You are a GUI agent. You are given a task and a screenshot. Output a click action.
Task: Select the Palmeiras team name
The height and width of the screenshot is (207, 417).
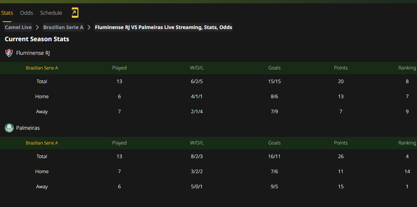click(x=28, y=128)
